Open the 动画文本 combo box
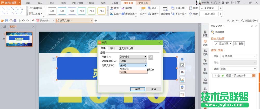Screen dimensions: 260x109 (133, 65)
